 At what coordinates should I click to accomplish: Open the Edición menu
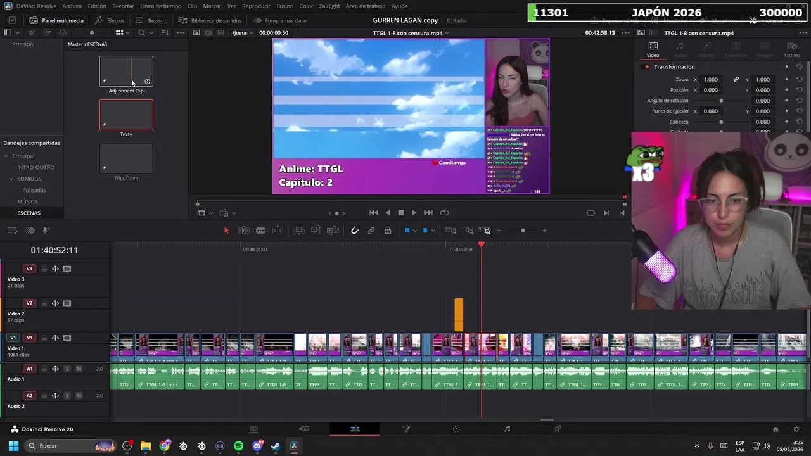pos(97,6)
